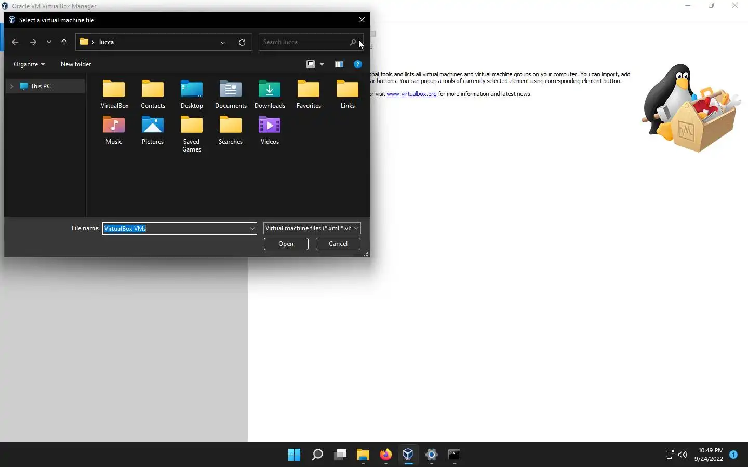Viewport: 748px width, 467px height.
Task: Expand the File name history dropdown
Action: (x=252, y=228)
